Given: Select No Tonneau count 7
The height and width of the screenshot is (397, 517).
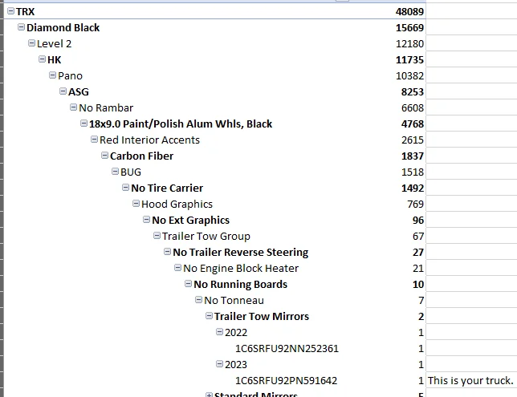Looking at the screenshot, I should click(421, 300).
